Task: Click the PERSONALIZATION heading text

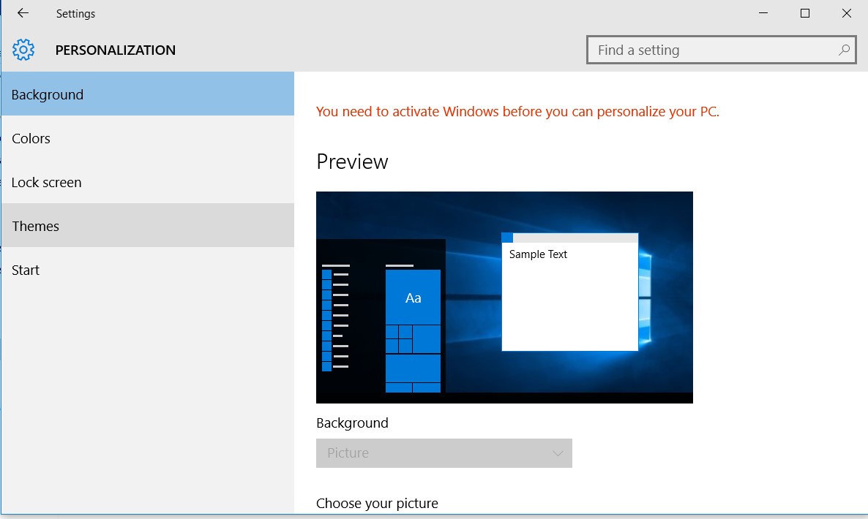Action: 116,50
